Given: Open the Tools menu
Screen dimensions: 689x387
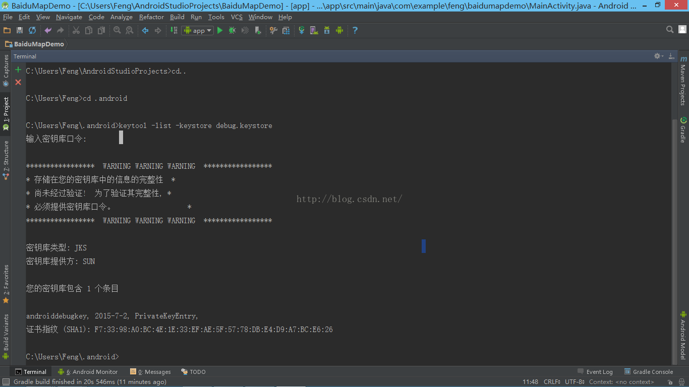Looking at the screenshot, I should [x=216, y=17].
